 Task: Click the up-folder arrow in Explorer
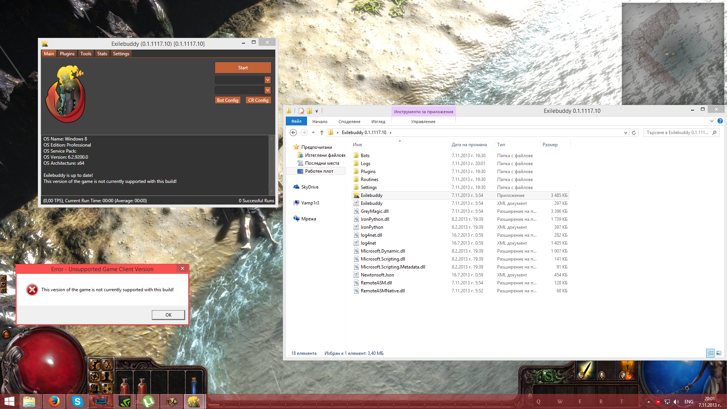tap(322, 133)
